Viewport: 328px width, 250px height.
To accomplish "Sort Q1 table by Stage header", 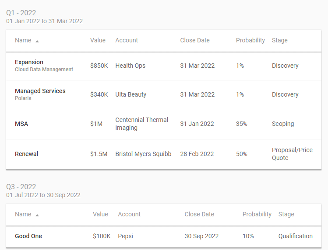I will (279, 40).
